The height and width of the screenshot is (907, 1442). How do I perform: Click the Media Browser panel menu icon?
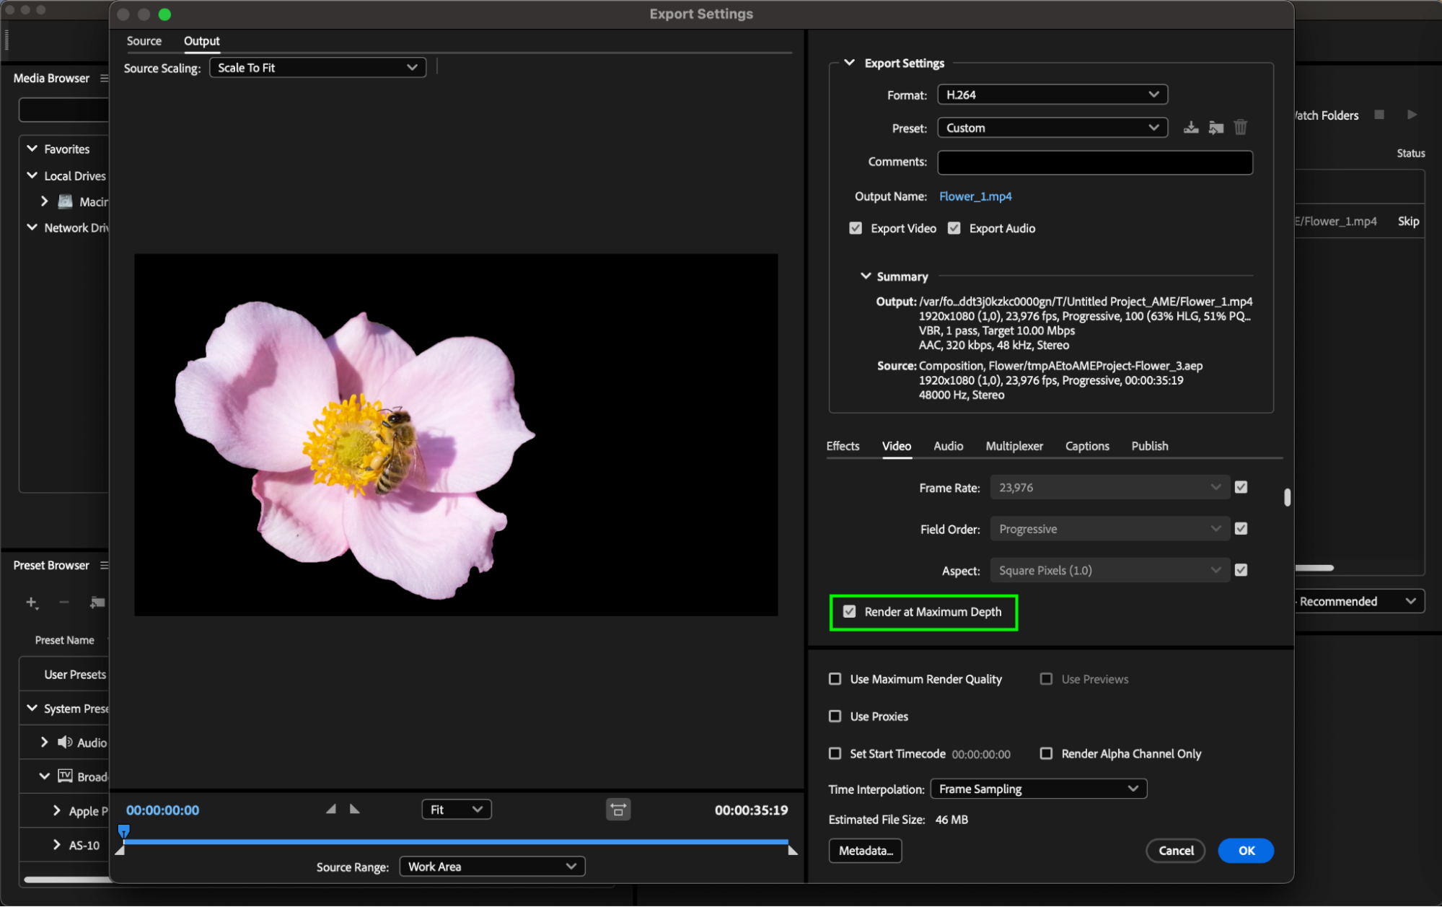click(105, 78)
